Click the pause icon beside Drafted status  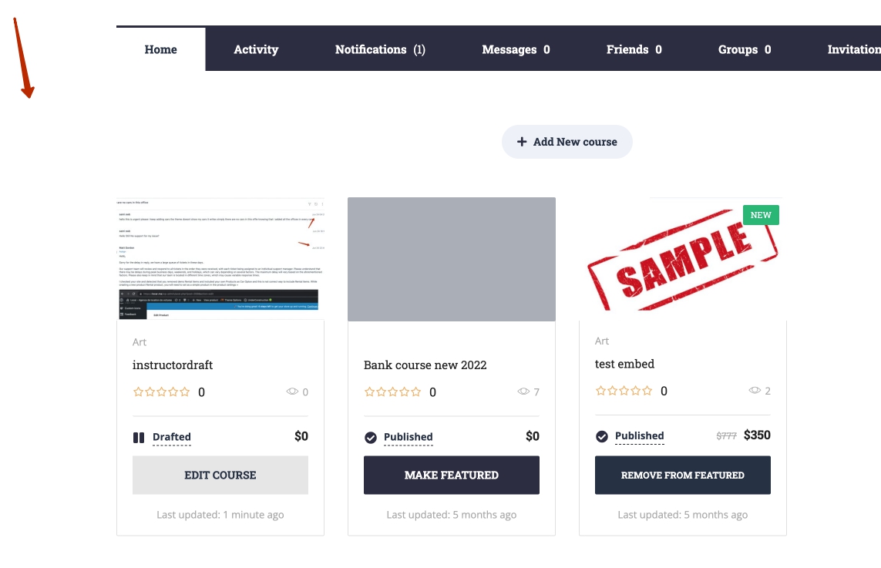pos(139,438)
